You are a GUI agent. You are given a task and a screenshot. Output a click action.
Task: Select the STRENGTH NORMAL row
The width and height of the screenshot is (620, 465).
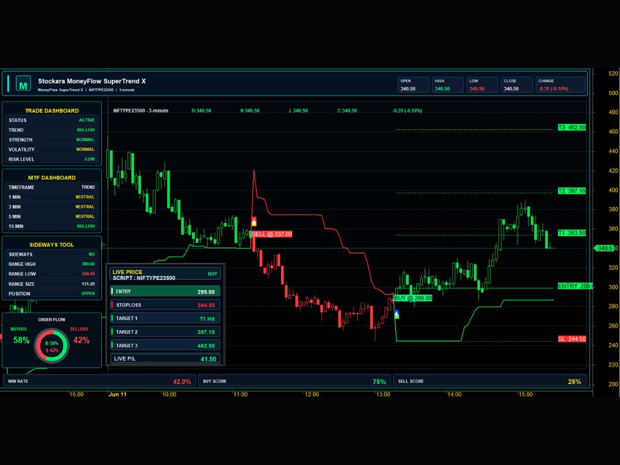click(x=52, y=139)
